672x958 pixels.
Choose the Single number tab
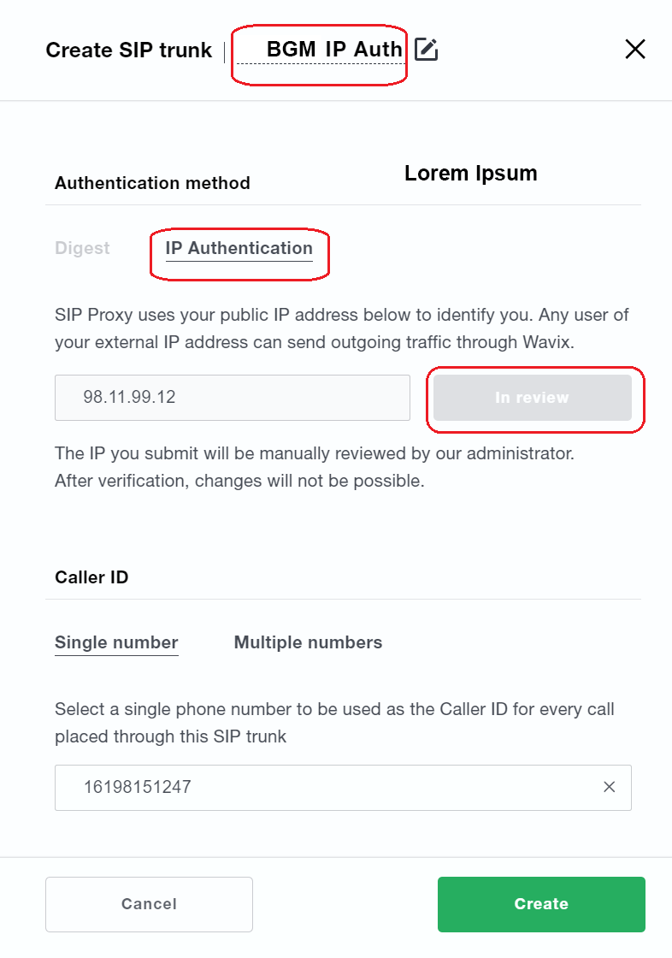(x=116, y=642)
